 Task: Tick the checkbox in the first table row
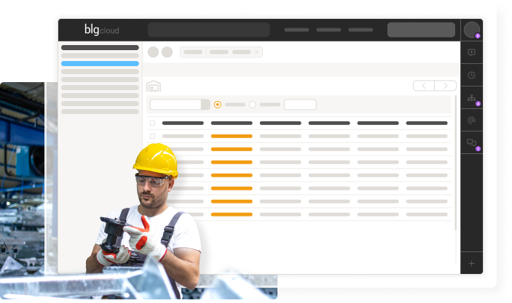[152, 136]
